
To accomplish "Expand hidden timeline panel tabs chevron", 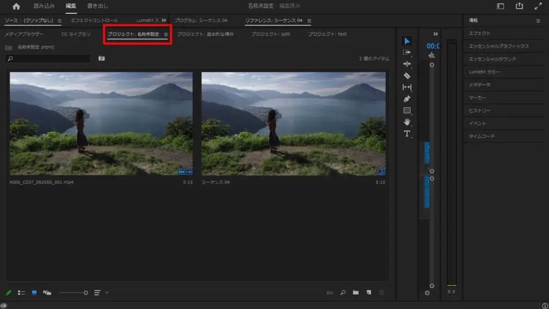I will pyautogui.click(x=436, y=34).
